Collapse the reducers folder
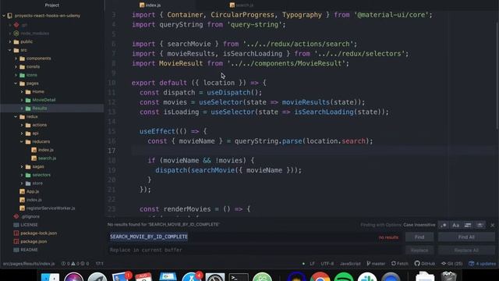 pyautogui.click(x=22, y=141)
